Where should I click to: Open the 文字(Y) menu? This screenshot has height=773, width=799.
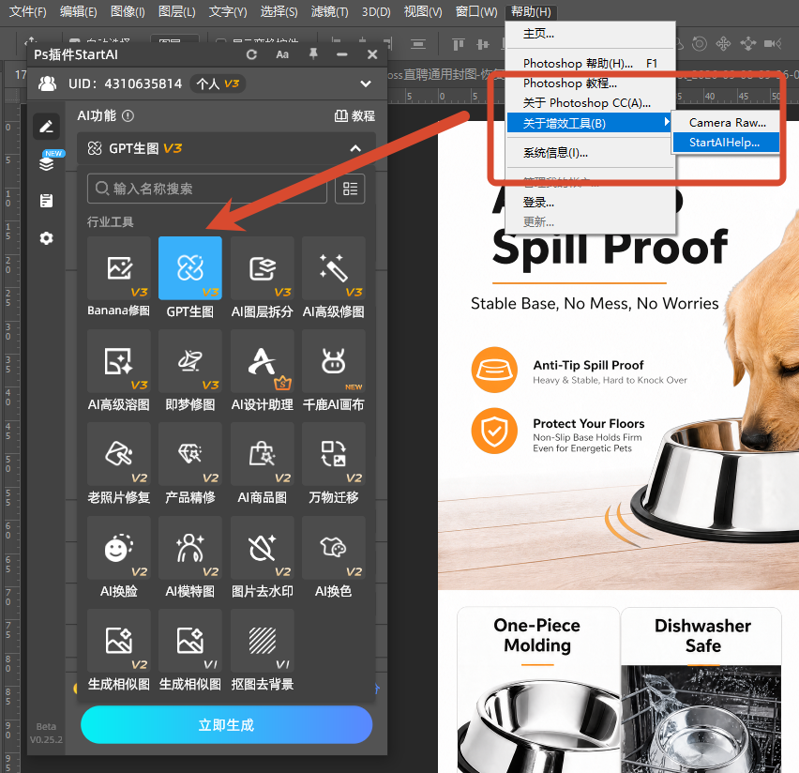pos(228,11)
